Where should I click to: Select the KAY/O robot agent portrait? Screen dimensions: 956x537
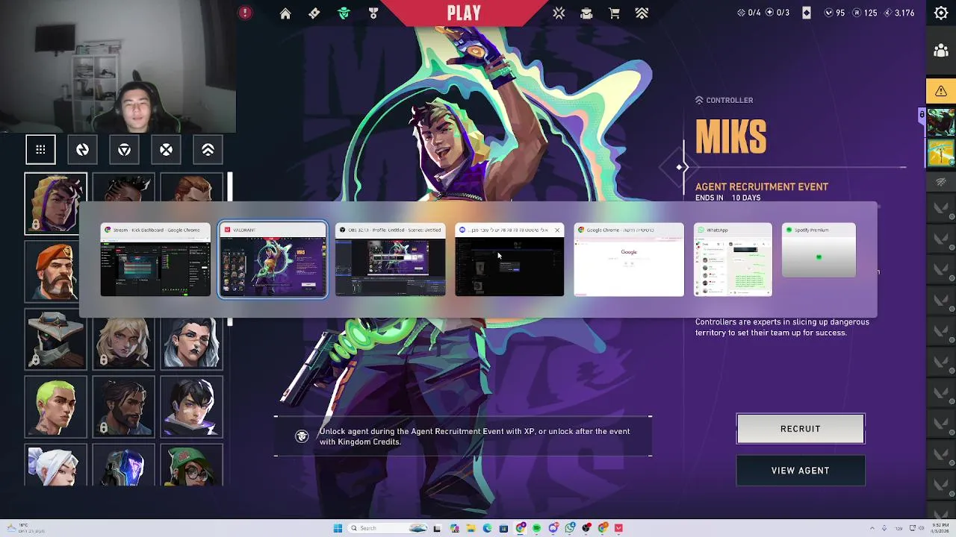coord(123,465)
